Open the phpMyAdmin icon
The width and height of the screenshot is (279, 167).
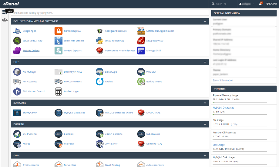pos(17,113)
